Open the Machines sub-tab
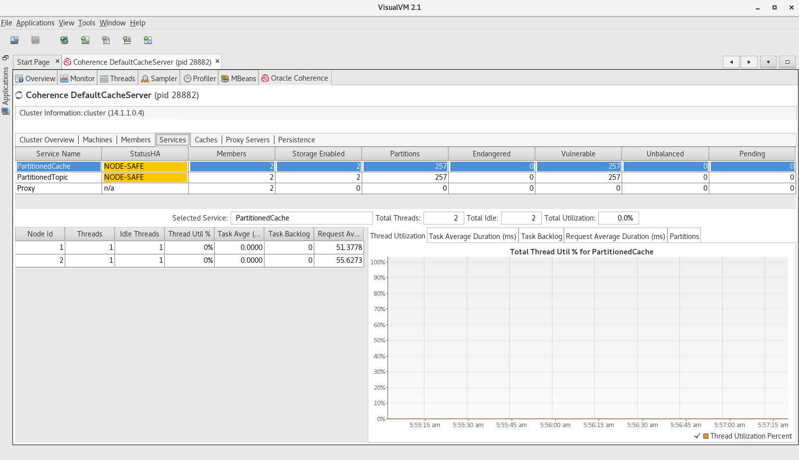799x460 pixels. (x=98, y=140)
